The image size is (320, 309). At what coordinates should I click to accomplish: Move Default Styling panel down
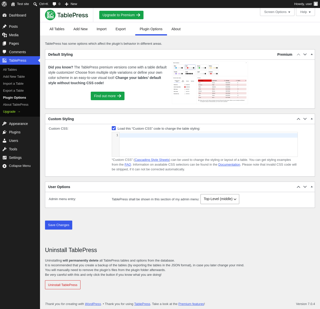pyautogui.click(x=305, y=54)
